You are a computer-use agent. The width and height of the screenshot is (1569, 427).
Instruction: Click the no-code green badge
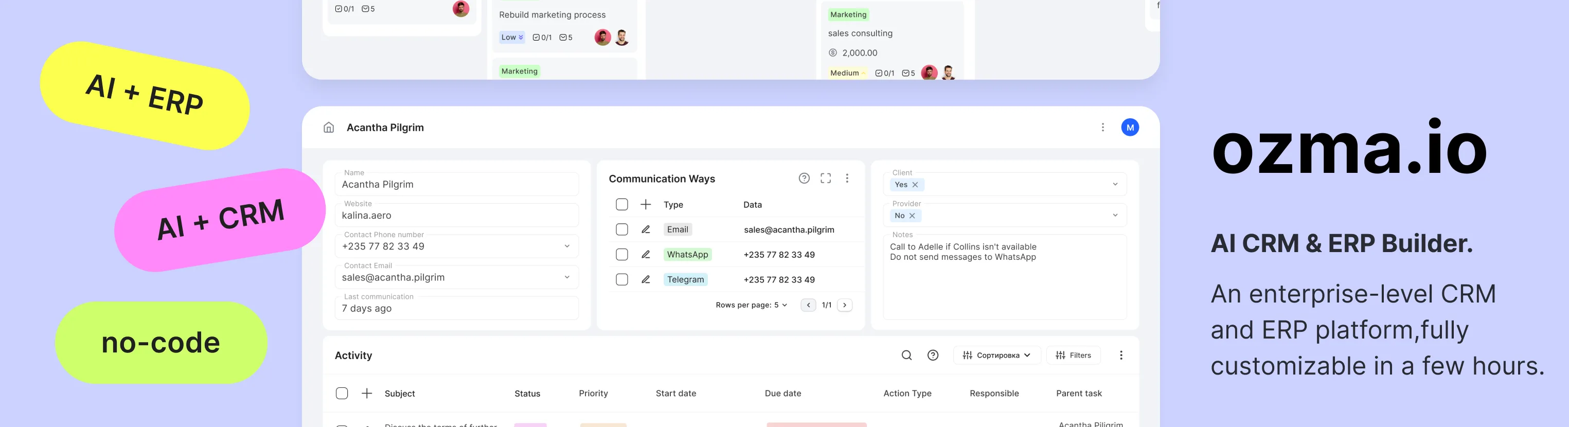(161, 342)
